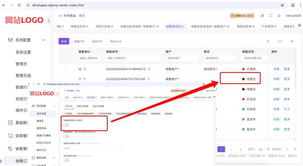303x166 pixels.
Task: Open 操作日志 in the inset window sidebar
Action: (x=41, y=150)
